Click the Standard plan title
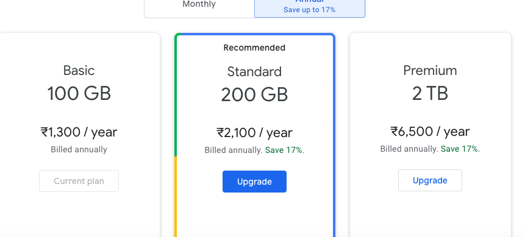 point(254,72)
